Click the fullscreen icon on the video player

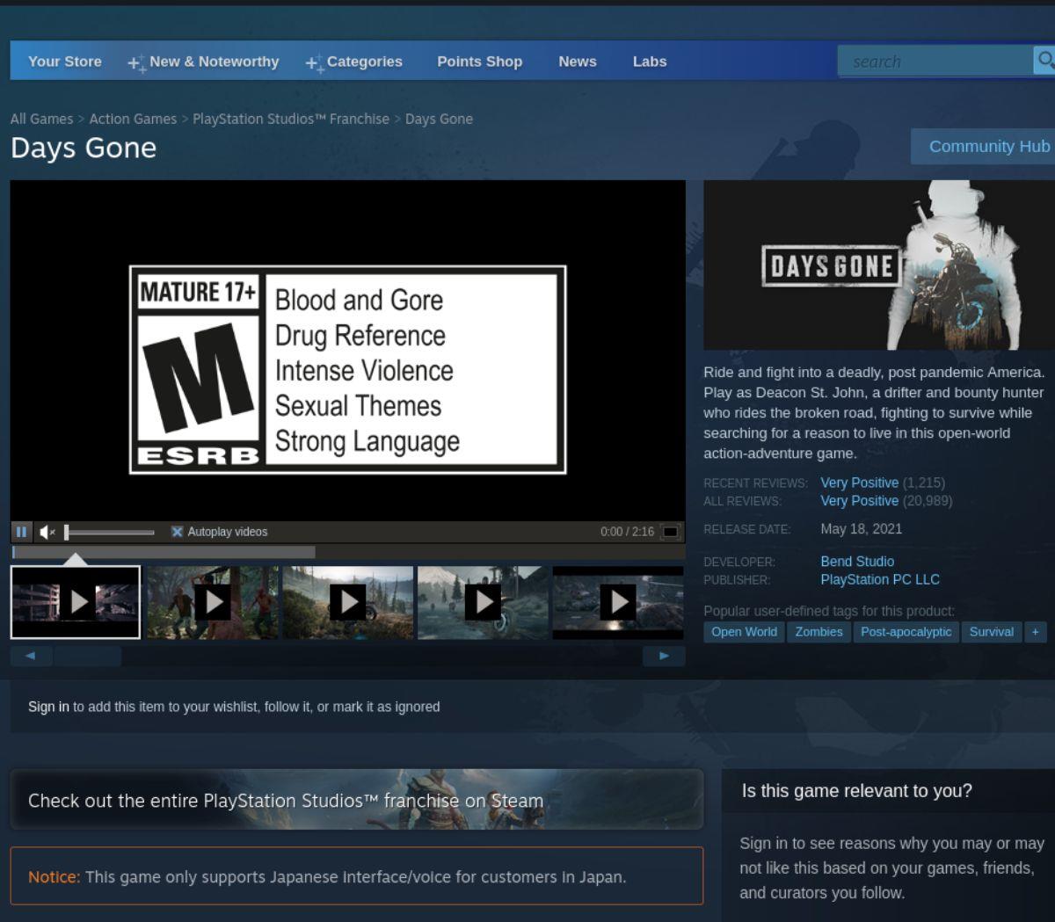[x=669, y=531]
